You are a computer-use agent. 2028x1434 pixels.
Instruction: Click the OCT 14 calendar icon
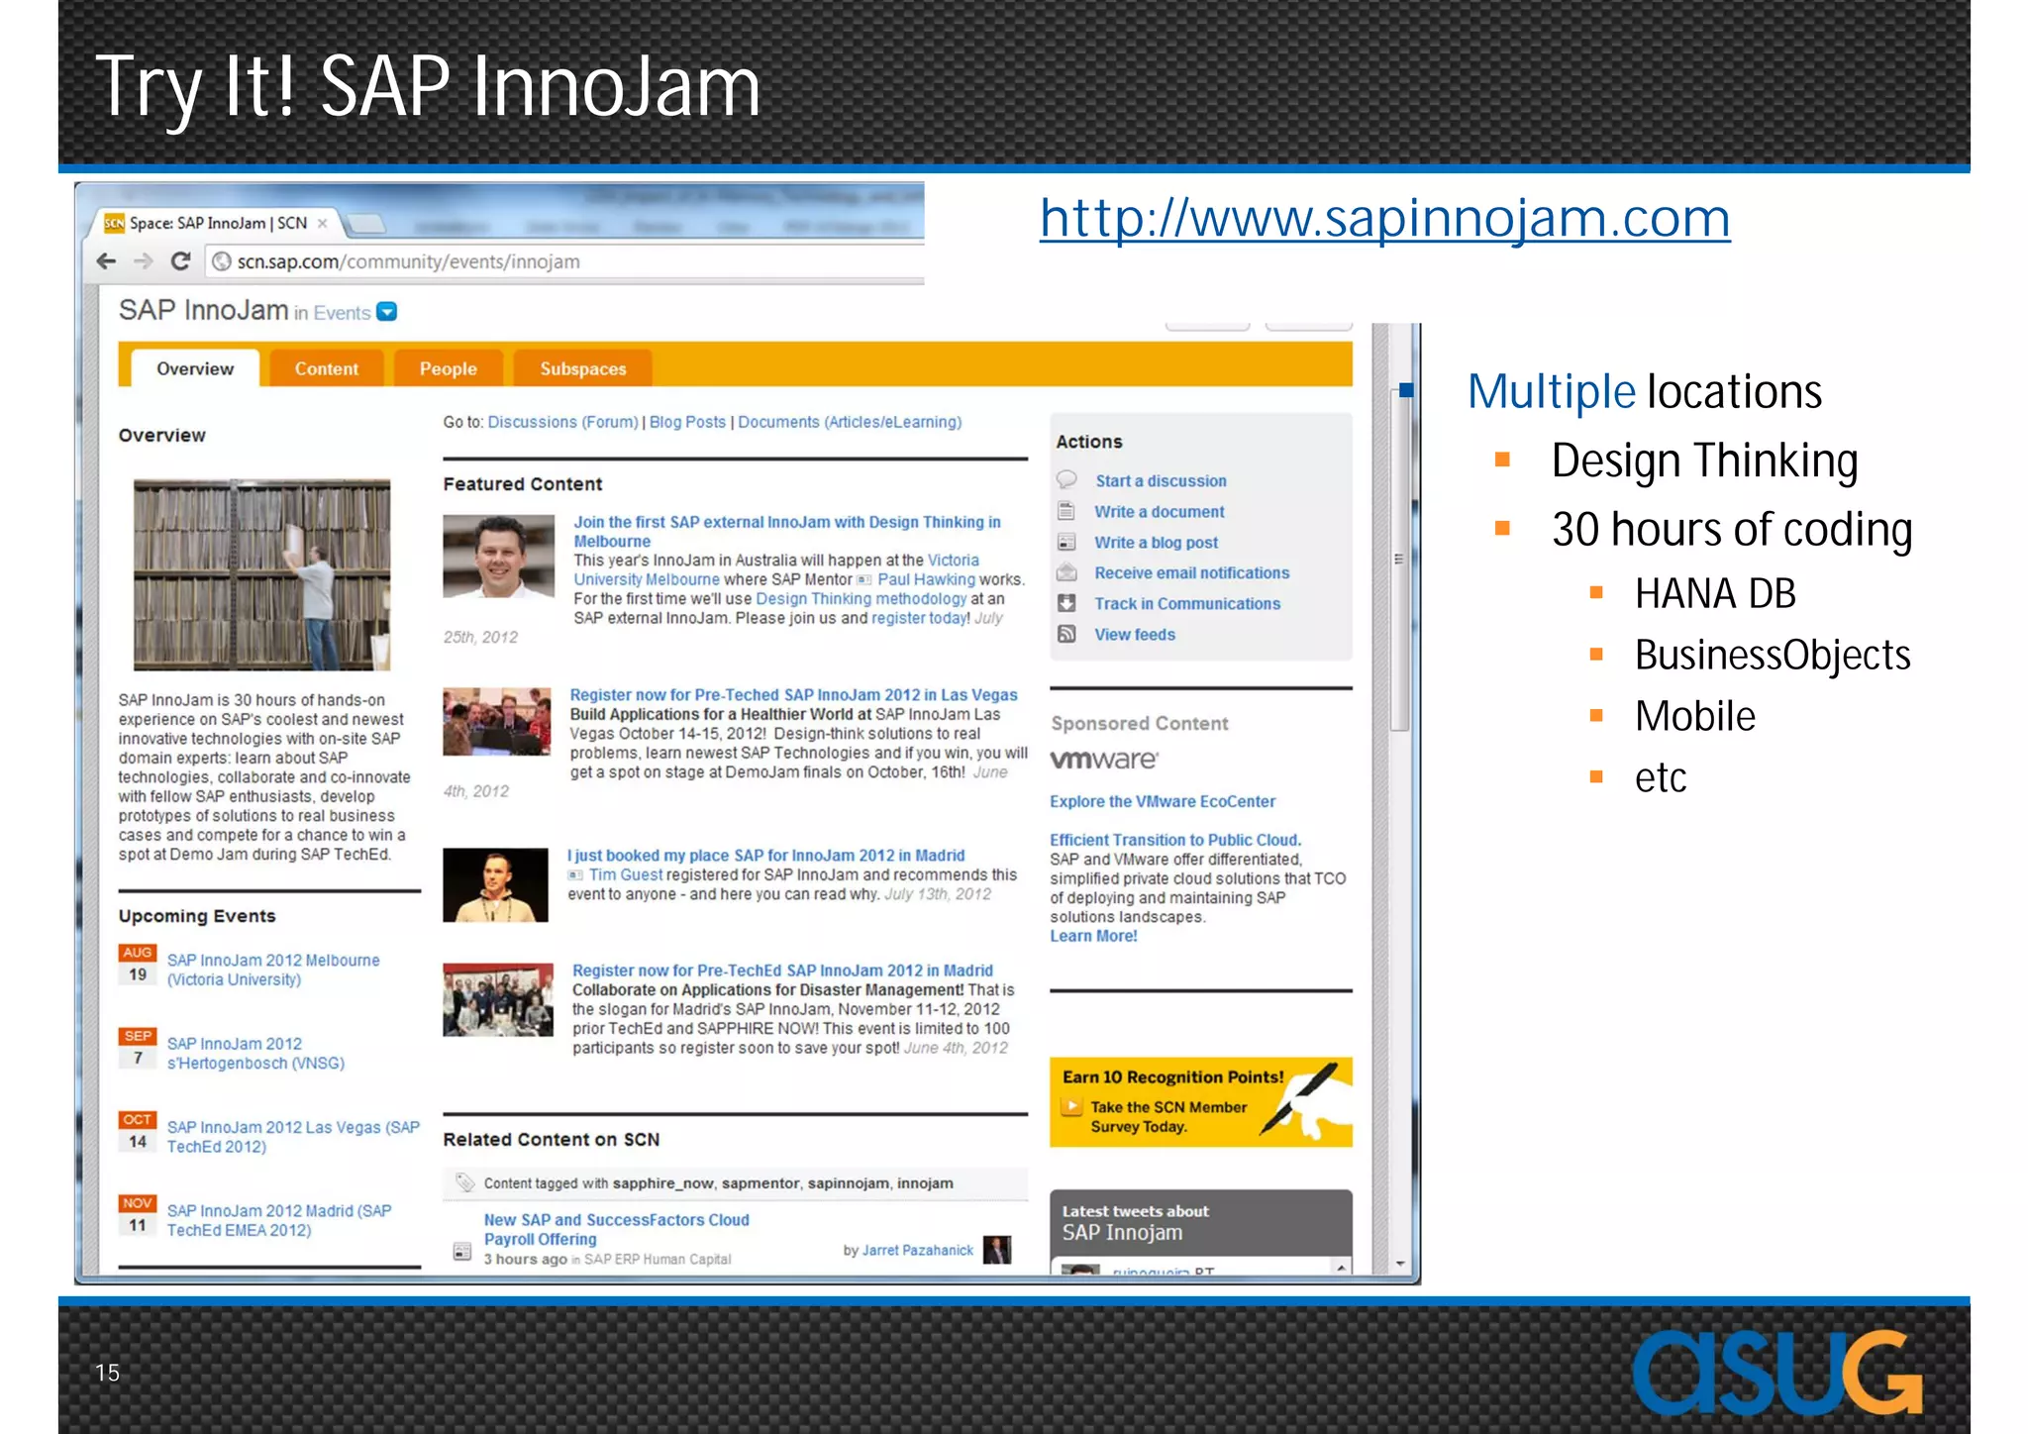138,1131
